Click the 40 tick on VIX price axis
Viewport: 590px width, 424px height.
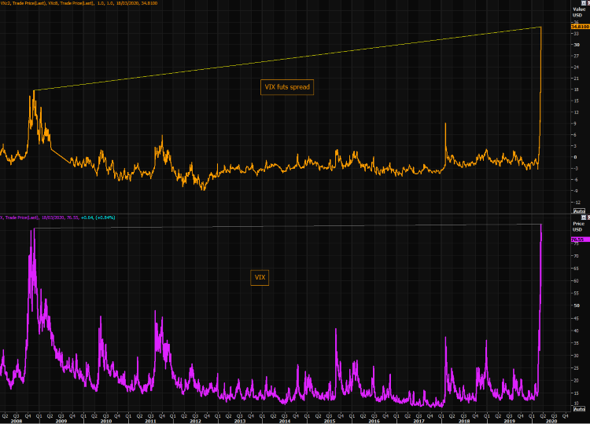(x=576, y=331)
